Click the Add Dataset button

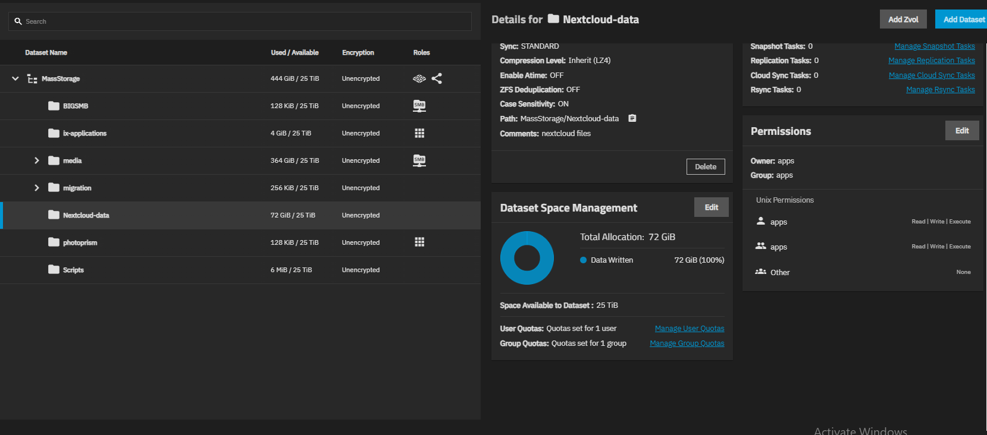(963, 20)
